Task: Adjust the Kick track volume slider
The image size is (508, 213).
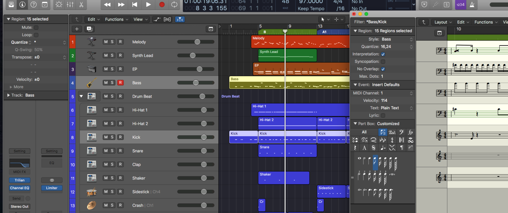Action: click(x=196, y=137)
